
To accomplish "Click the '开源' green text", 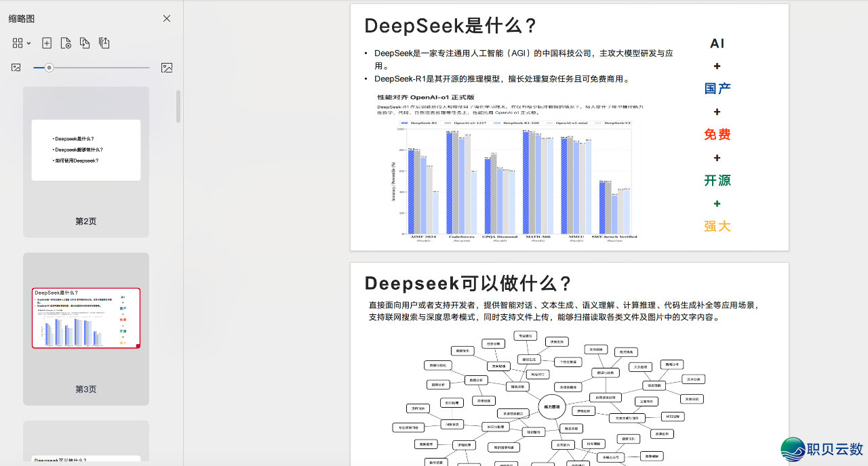I will tap(717, 180).
